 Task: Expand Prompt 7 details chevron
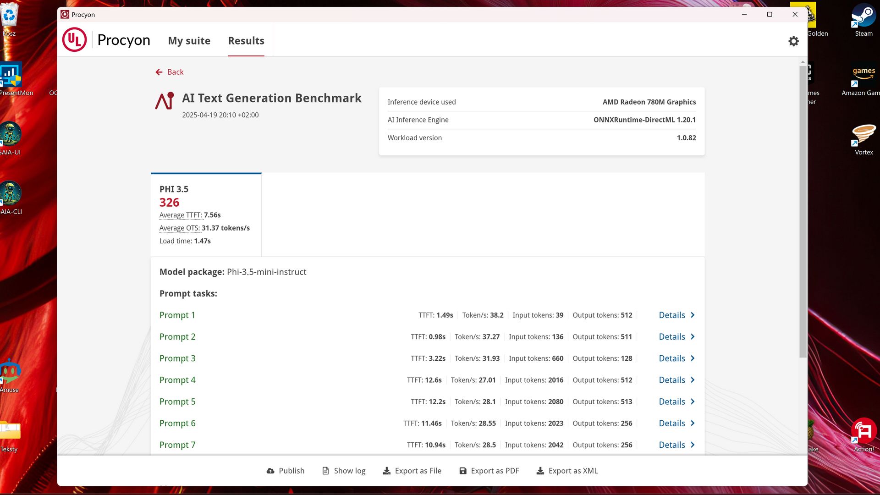(693, 445)
